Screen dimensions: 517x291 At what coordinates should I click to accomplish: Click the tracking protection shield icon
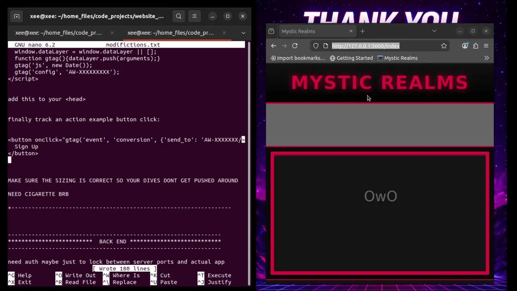pyautogui.click(x=316, y=46)
